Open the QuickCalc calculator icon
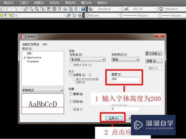 tap(76, 9)
